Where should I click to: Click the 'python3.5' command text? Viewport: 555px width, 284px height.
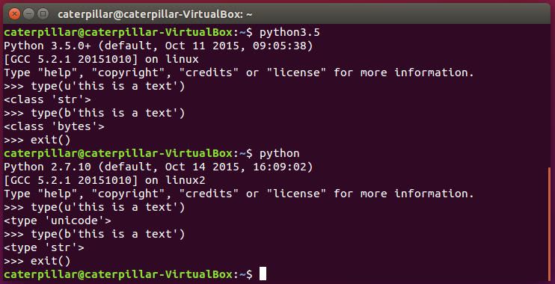(289, 33)
